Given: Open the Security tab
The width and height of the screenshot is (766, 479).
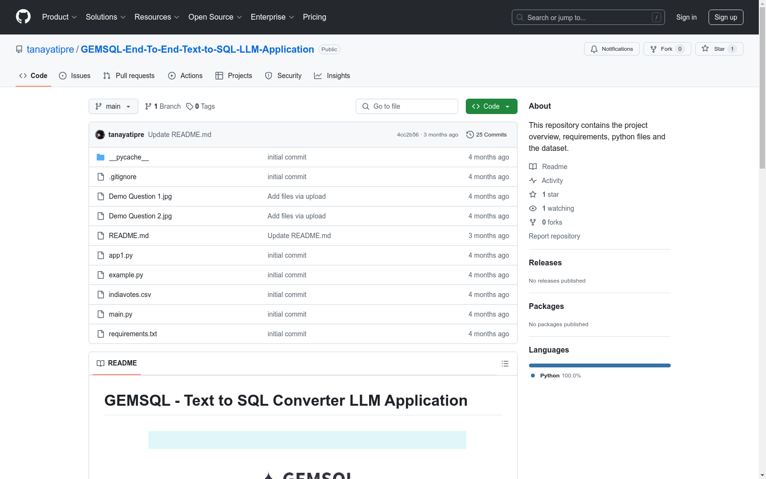Looking at the screenshot, I should (x=283, y=76).
